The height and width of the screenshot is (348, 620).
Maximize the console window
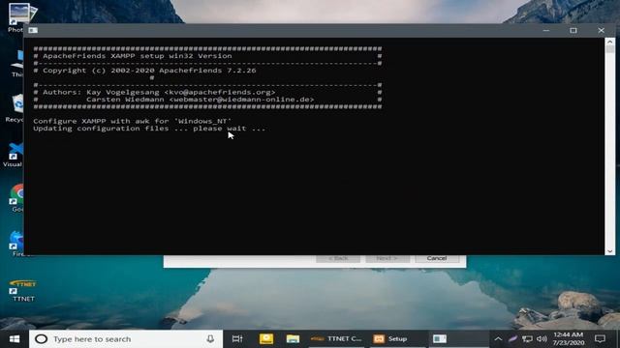pos(573,30)
